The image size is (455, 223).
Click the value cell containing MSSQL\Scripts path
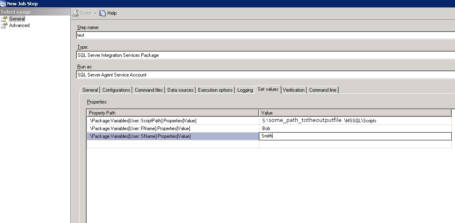point(355,121)
